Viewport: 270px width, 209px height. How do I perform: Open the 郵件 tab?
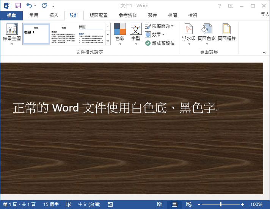click(152, 15)
